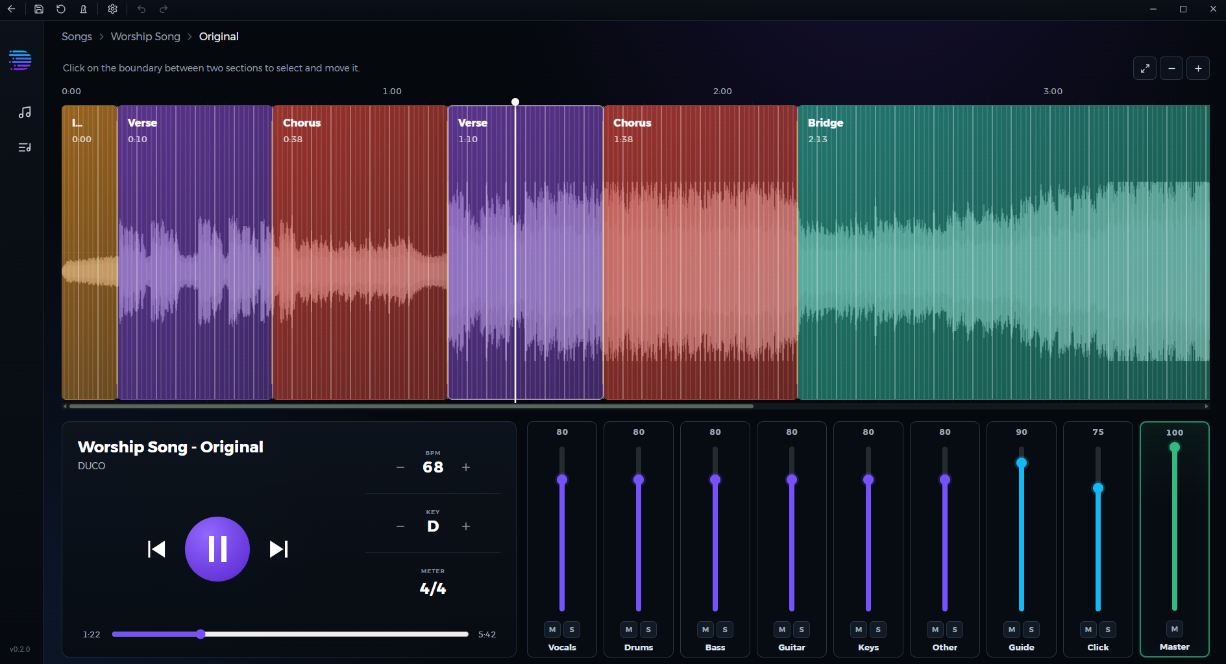The image size is (1226, 664).
Task: Go to Songs in the breadcrumb
Action: 77,36
